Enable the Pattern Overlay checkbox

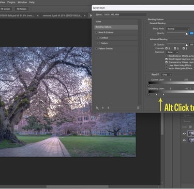click(x=96, y=49)
